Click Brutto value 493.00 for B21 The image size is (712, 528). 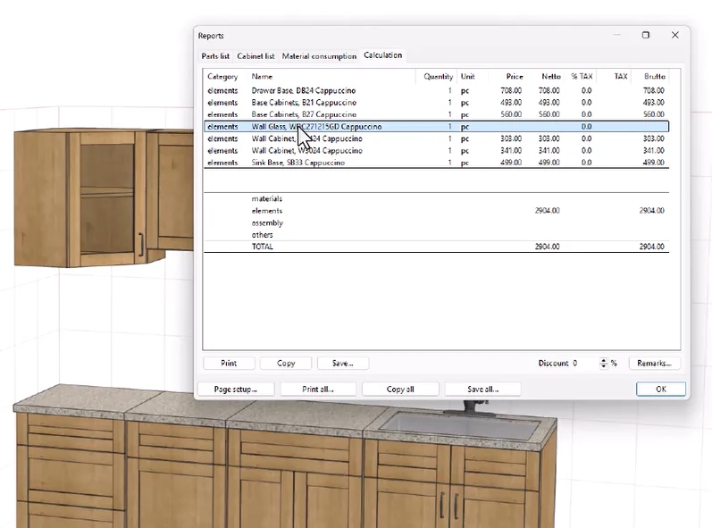(653, 103)
